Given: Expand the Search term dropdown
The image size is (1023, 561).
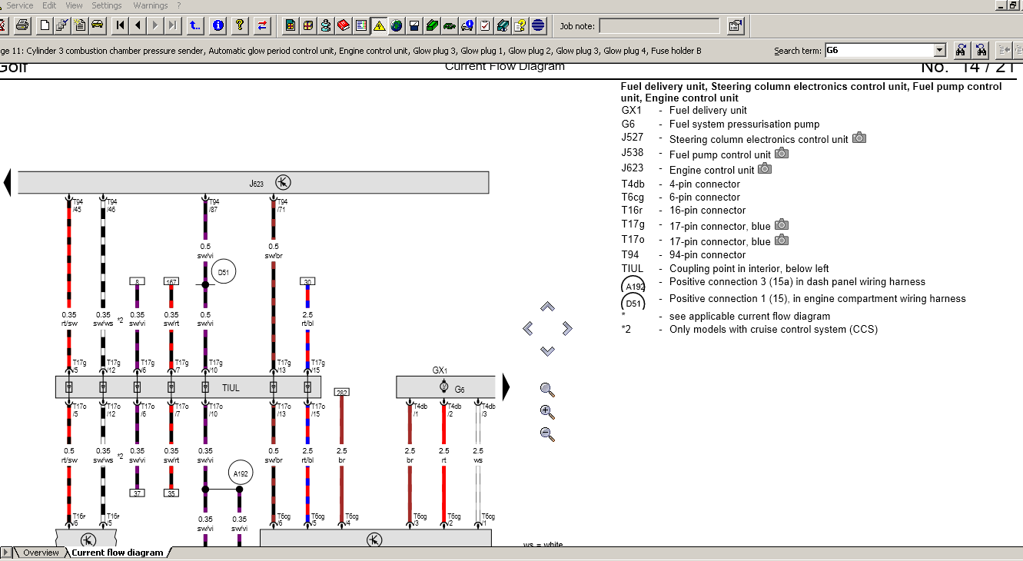Looking at the screenshot, I should pos(939,51).
